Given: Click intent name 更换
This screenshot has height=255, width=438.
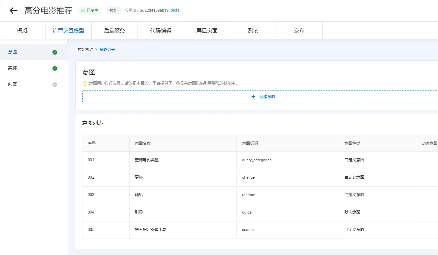Looking at the screenshot, I should 139,177.
